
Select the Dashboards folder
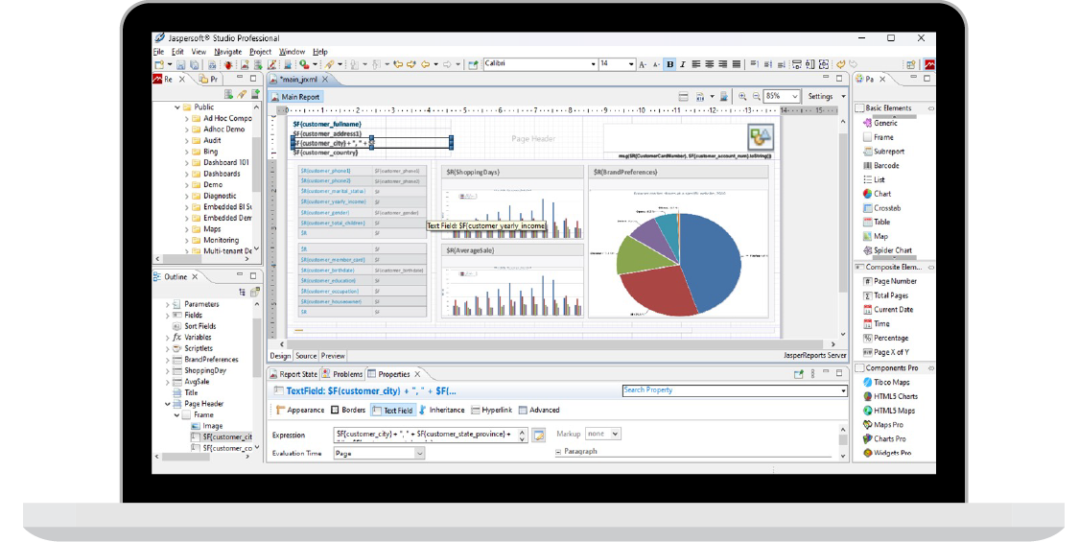(216, 174)
